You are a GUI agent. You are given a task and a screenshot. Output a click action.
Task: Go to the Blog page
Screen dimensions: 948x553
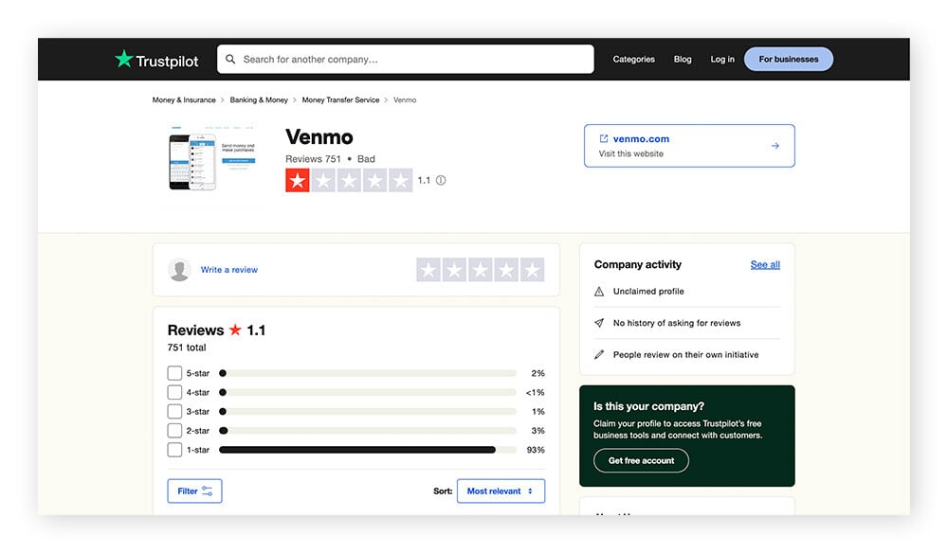coord(683,59)
